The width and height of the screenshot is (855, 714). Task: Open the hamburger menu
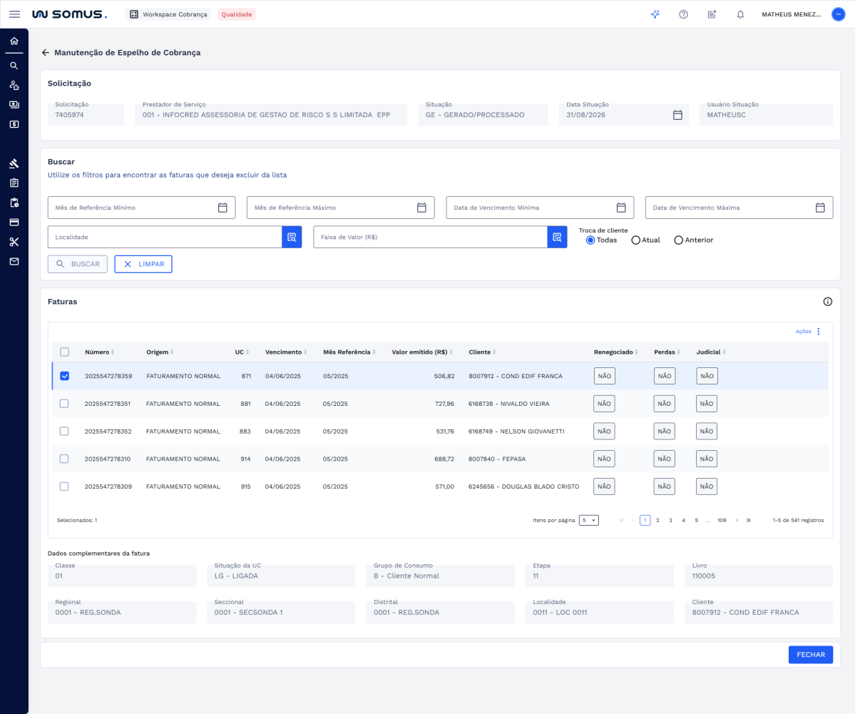pos(15,14)
